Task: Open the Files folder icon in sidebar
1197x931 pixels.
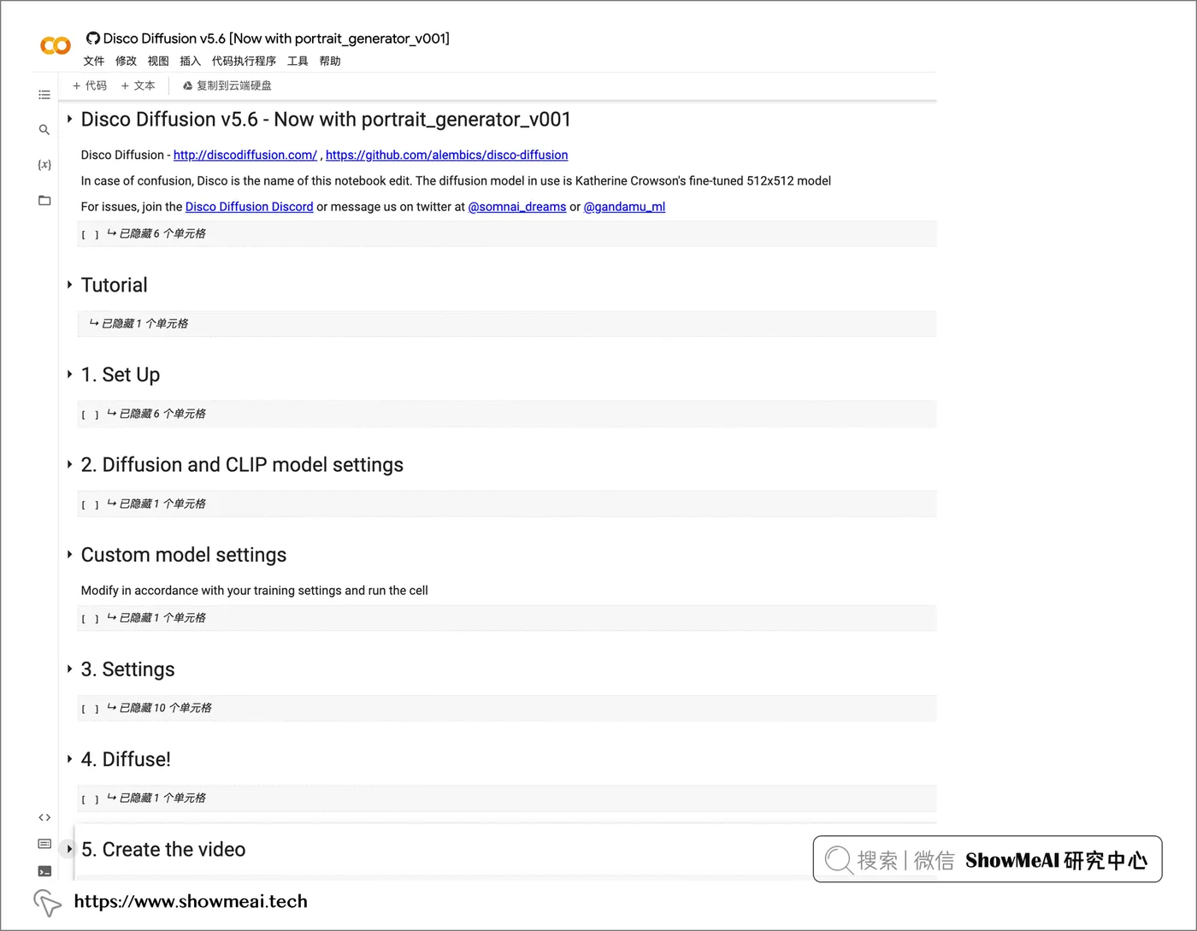Action: (44, 201)
